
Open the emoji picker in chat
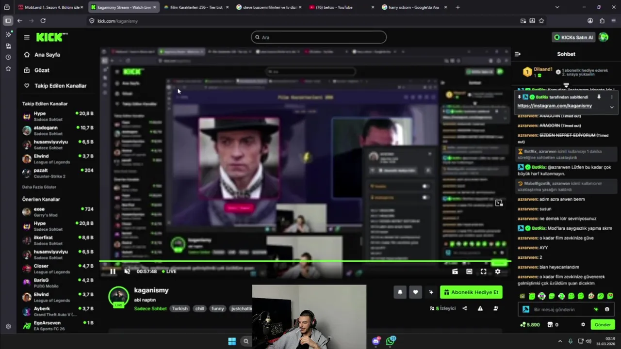pyautogui.click(x=607, y=309)
